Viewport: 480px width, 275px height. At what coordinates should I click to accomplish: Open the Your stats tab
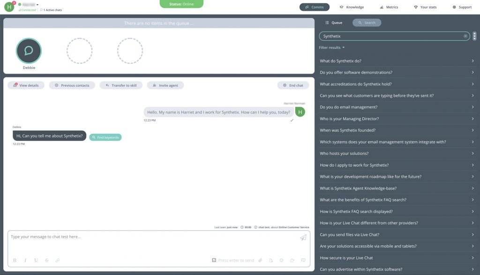click(x=425, y=7)
